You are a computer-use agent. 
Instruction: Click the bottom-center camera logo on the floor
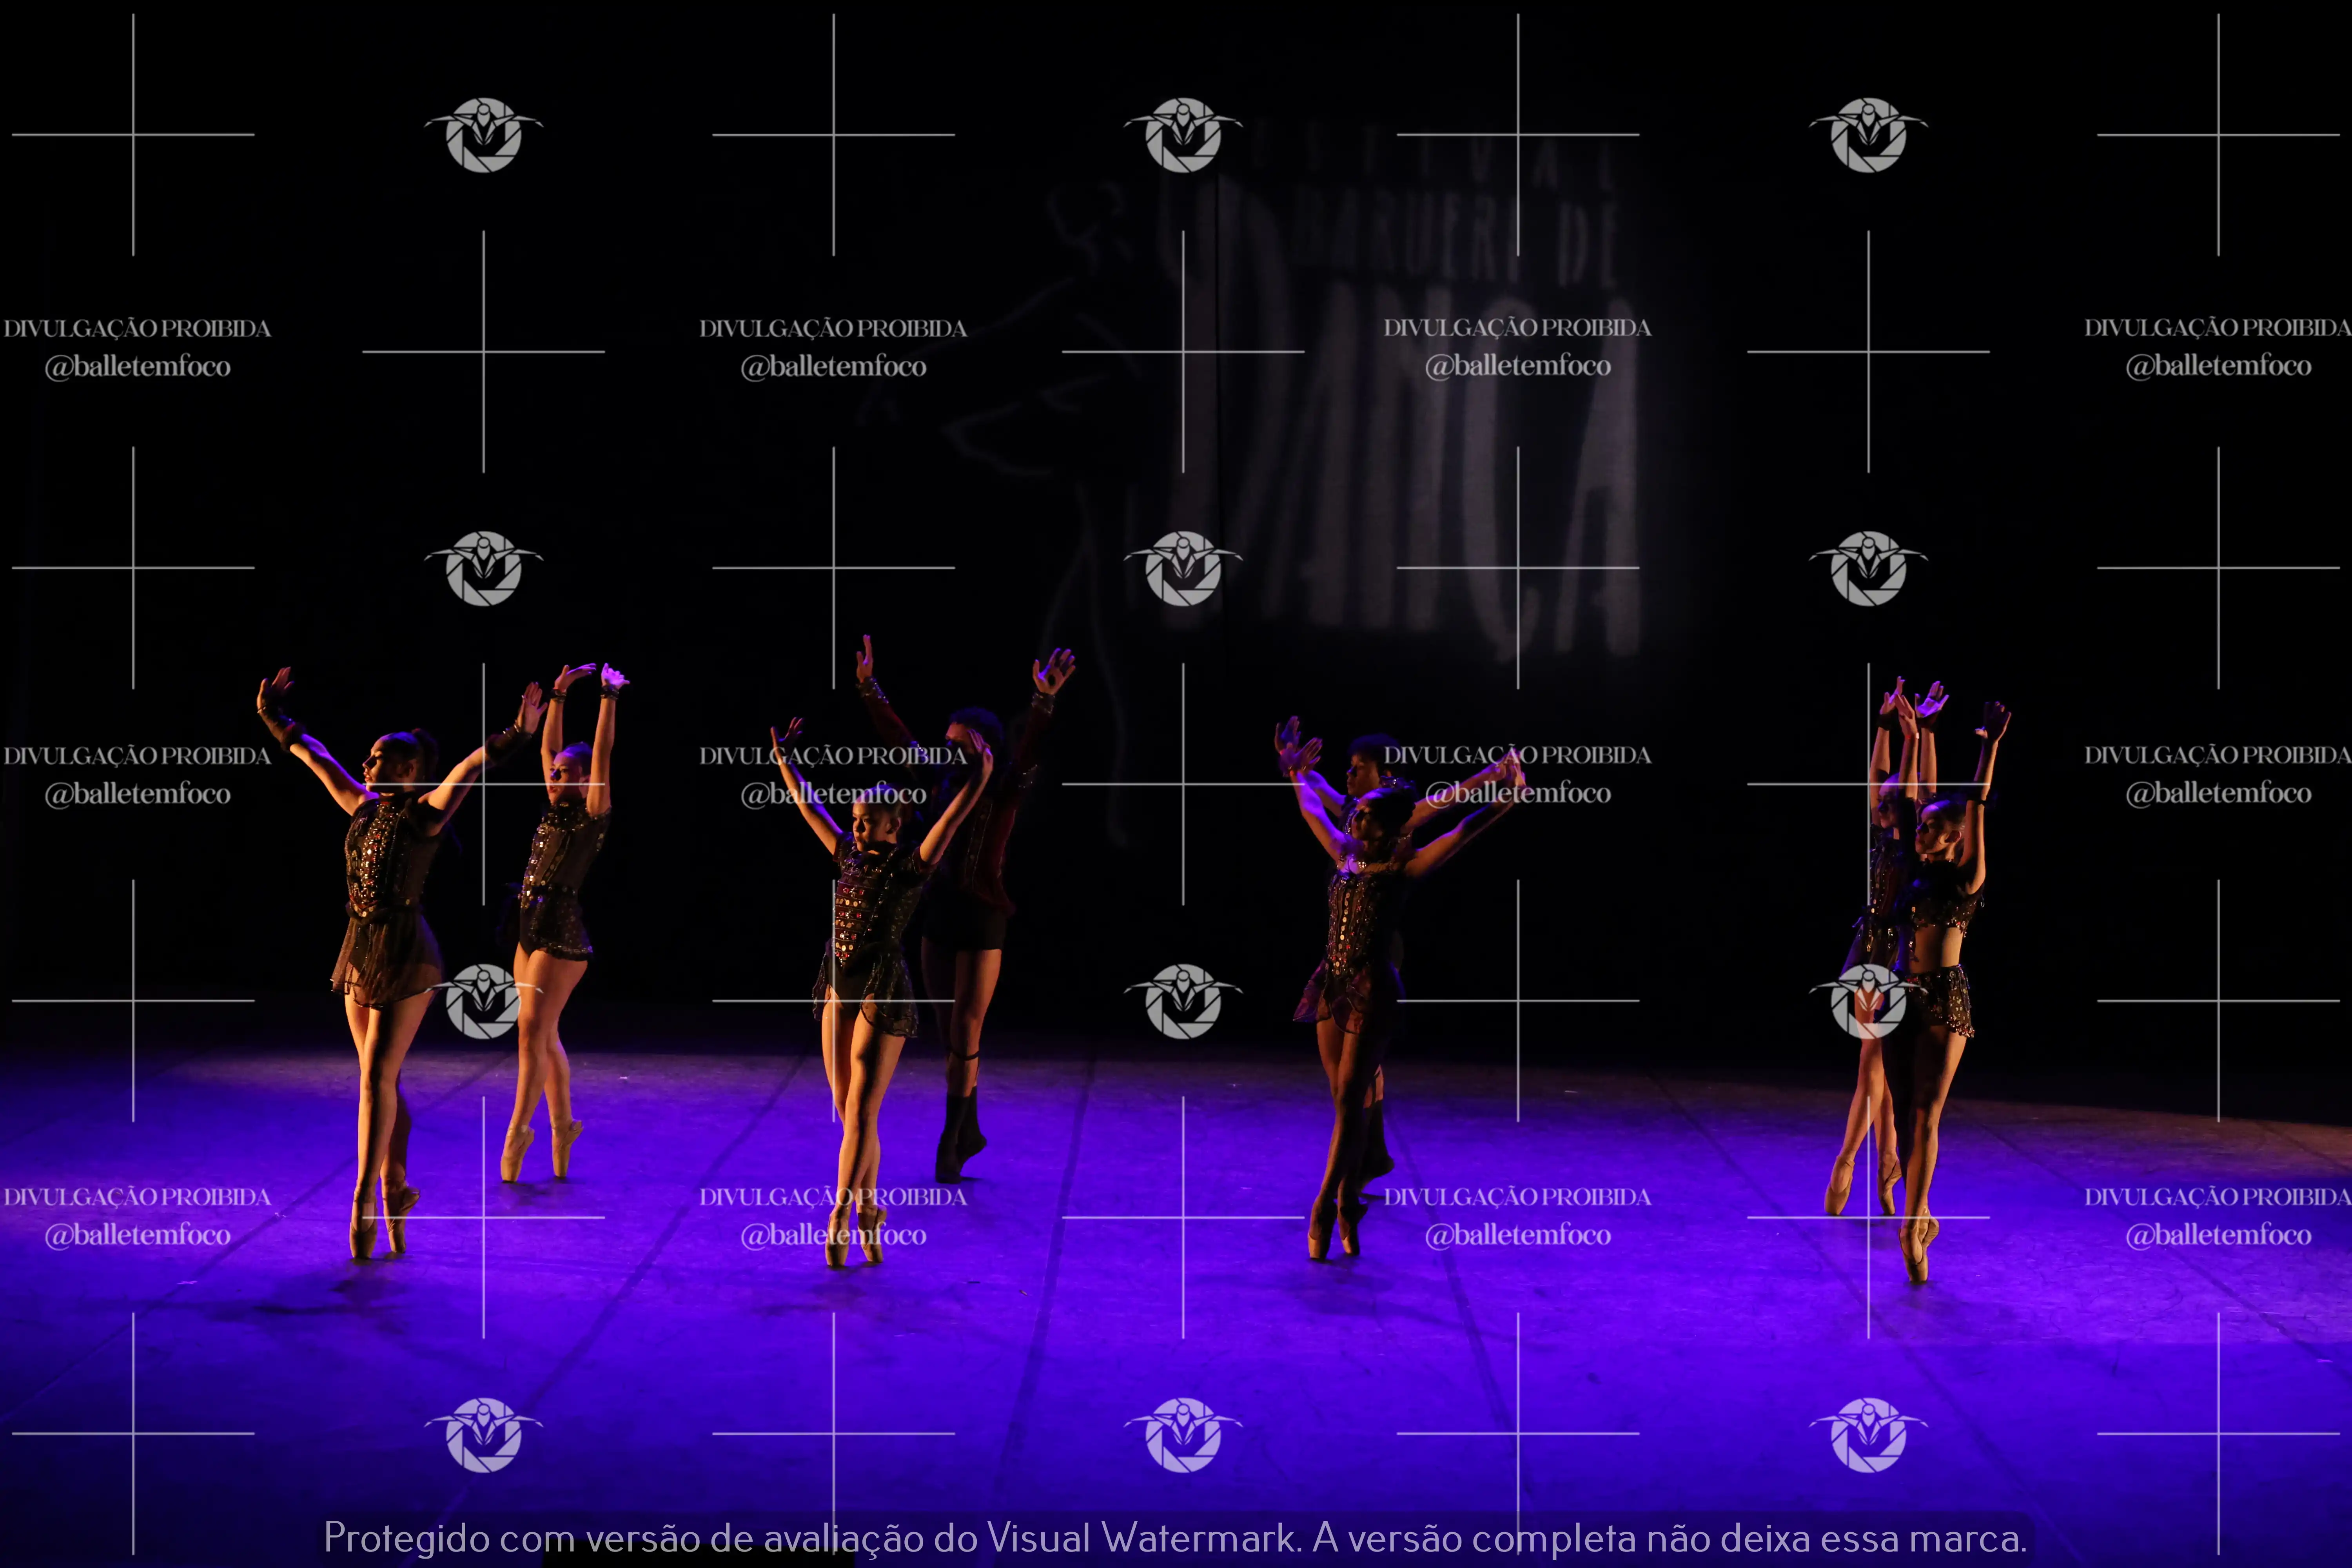1183,1435
